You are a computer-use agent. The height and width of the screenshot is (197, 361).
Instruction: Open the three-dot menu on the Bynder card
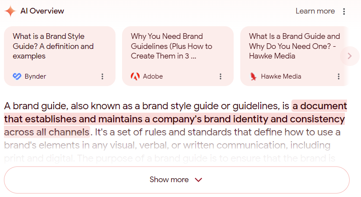[x=102, y=76]
